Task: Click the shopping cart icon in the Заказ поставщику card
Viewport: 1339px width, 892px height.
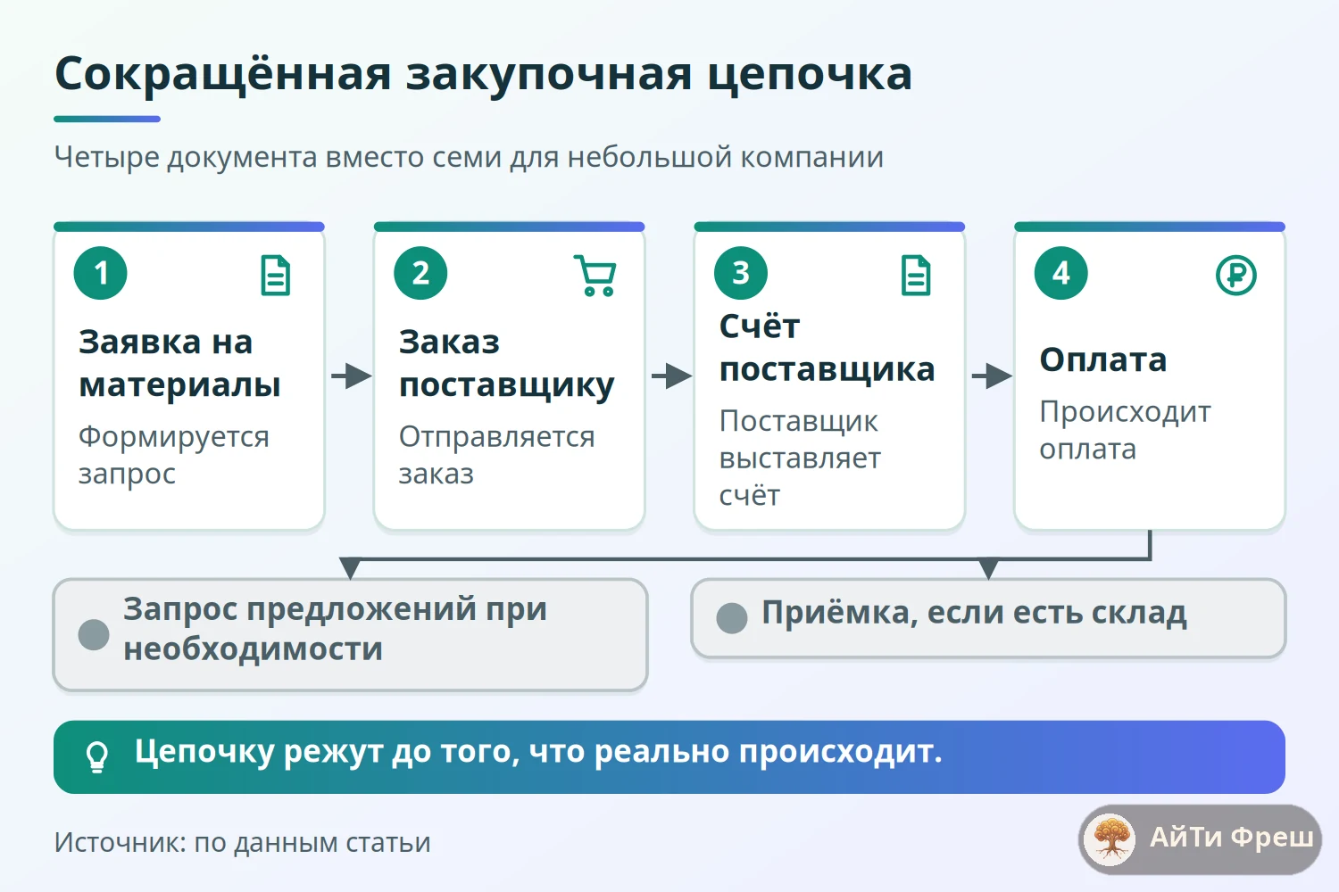Action: coord(595,275)
